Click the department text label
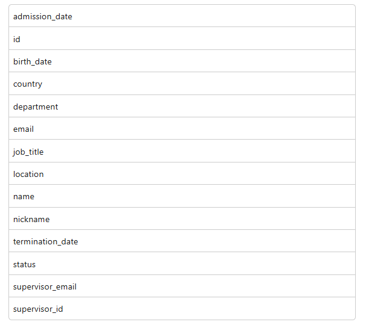366x325 pixels. click(36, 107)
